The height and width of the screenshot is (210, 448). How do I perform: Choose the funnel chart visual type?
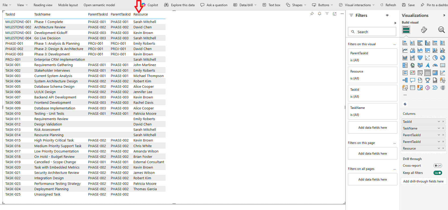tap(420, 58)
